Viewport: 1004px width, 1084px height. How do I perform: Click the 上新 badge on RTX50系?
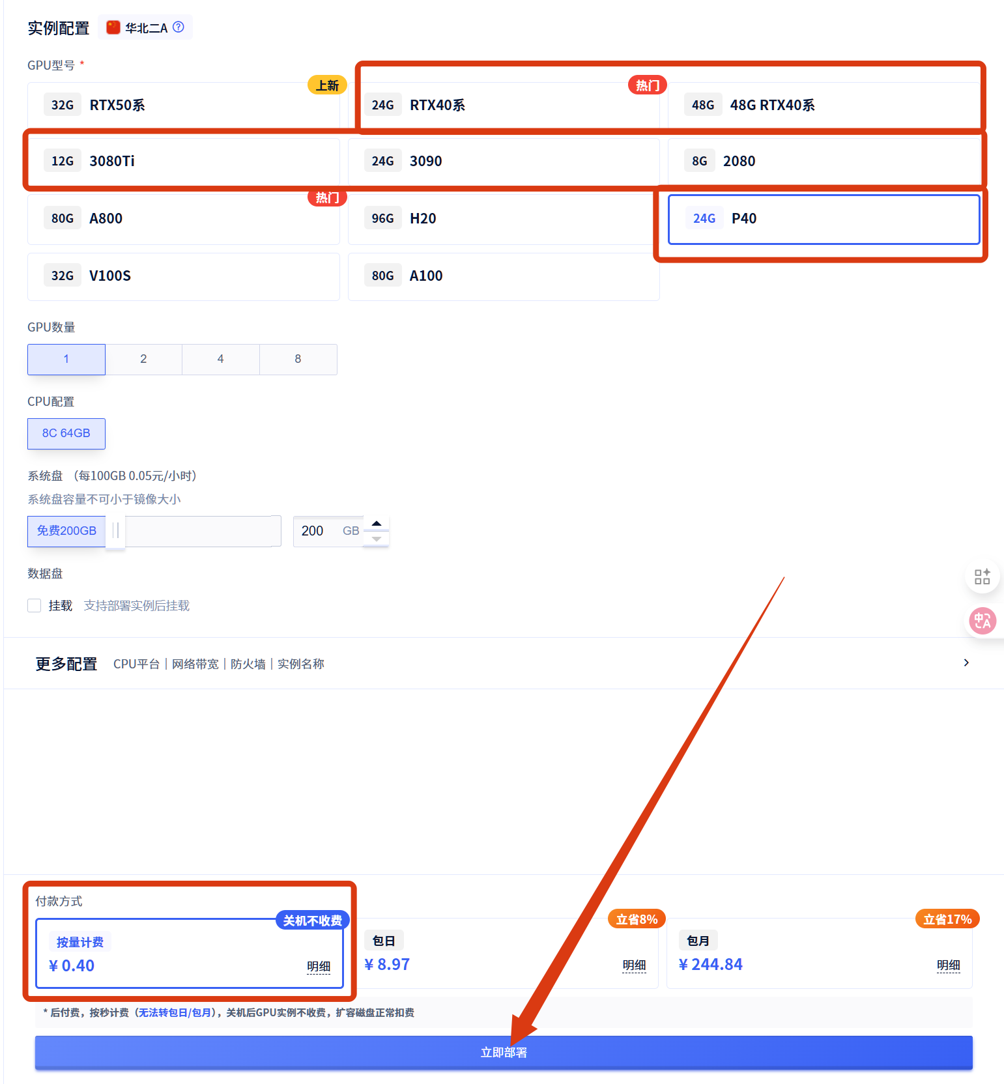tap(327, 85)
